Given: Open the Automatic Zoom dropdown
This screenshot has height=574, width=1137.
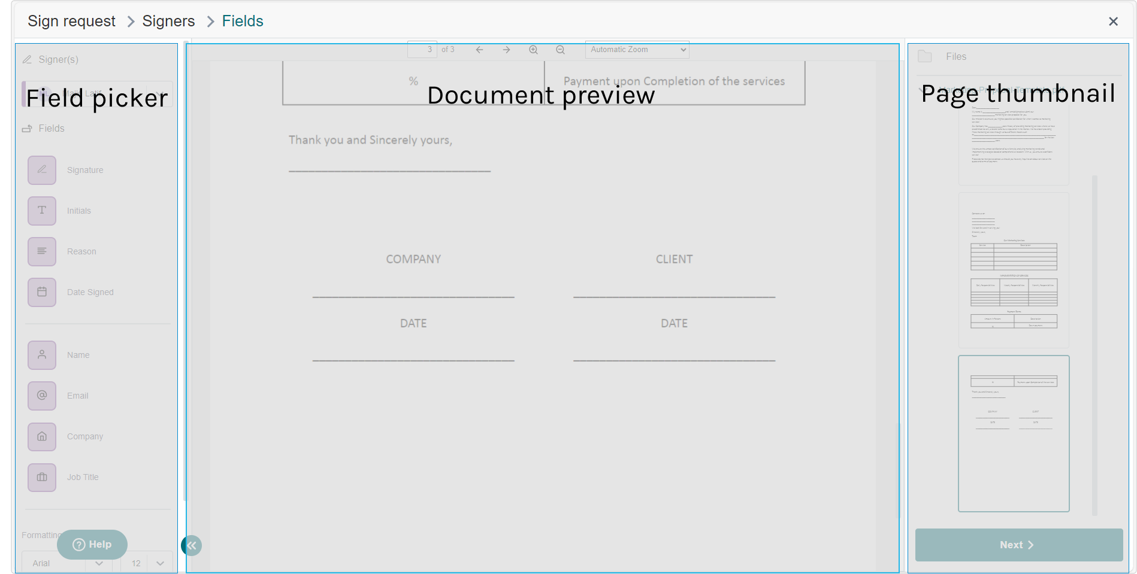Looking at the screenshot, I should (637, 50).
